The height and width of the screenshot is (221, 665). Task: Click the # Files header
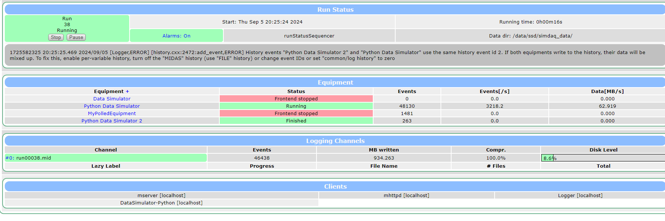click(x=496, y=166)
